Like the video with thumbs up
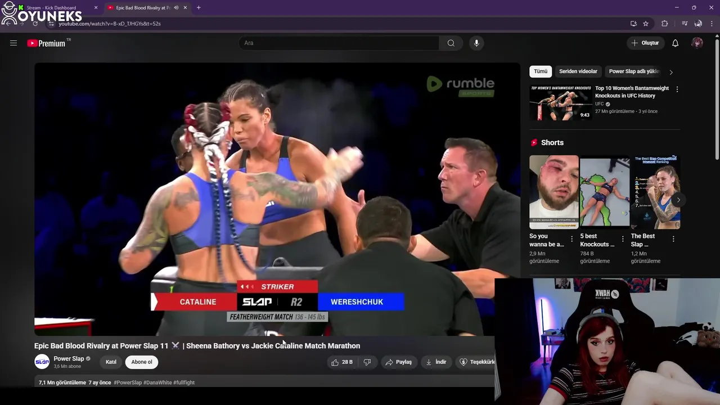Screen dimensions: 720x405 click(x=342, y=362)
